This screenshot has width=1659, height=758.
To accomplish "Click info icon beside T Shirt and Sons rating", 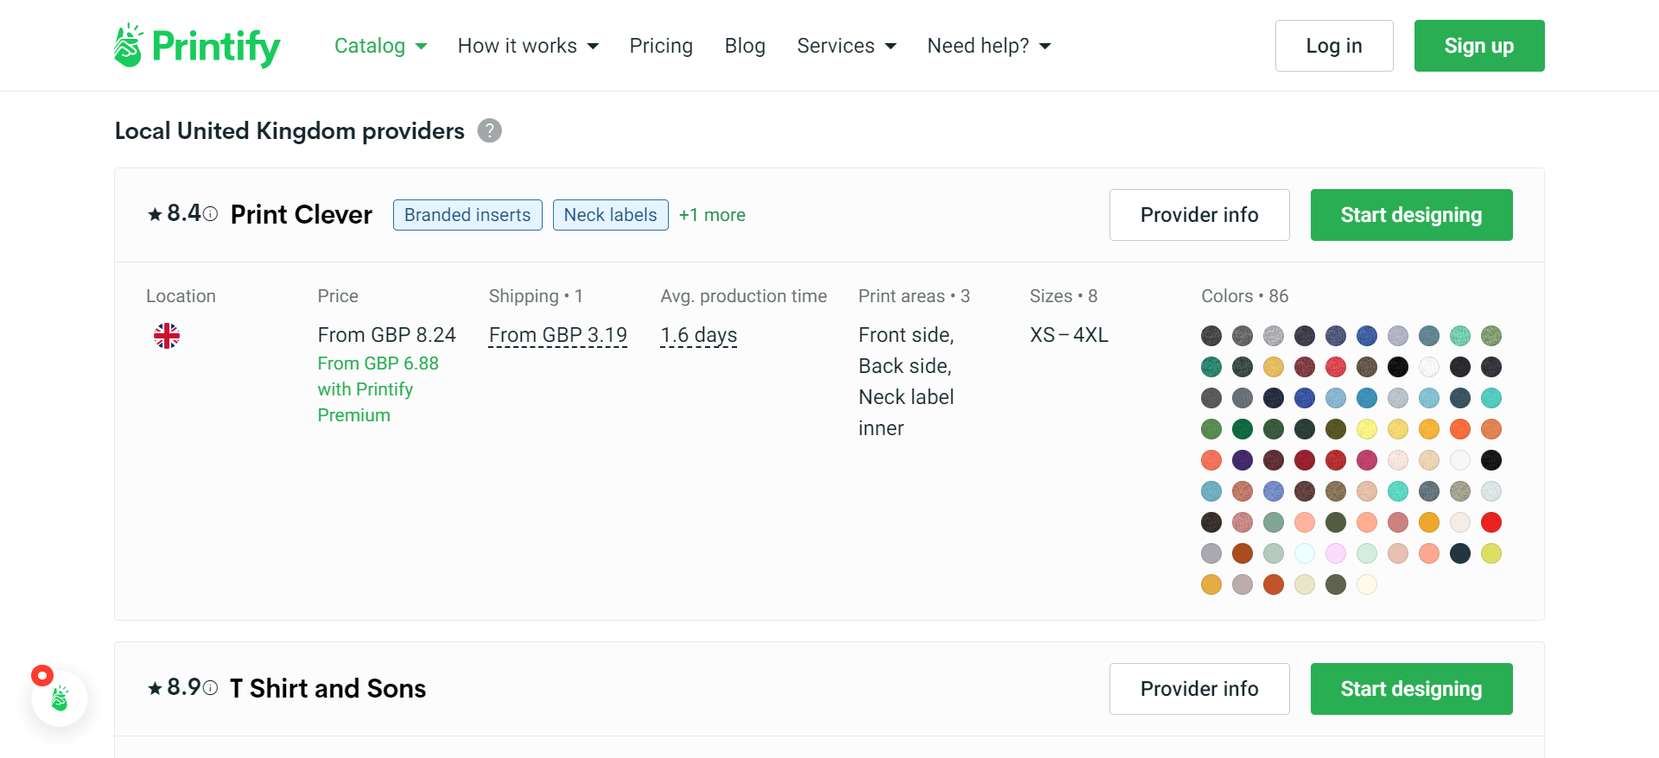I will click(210, 688).
